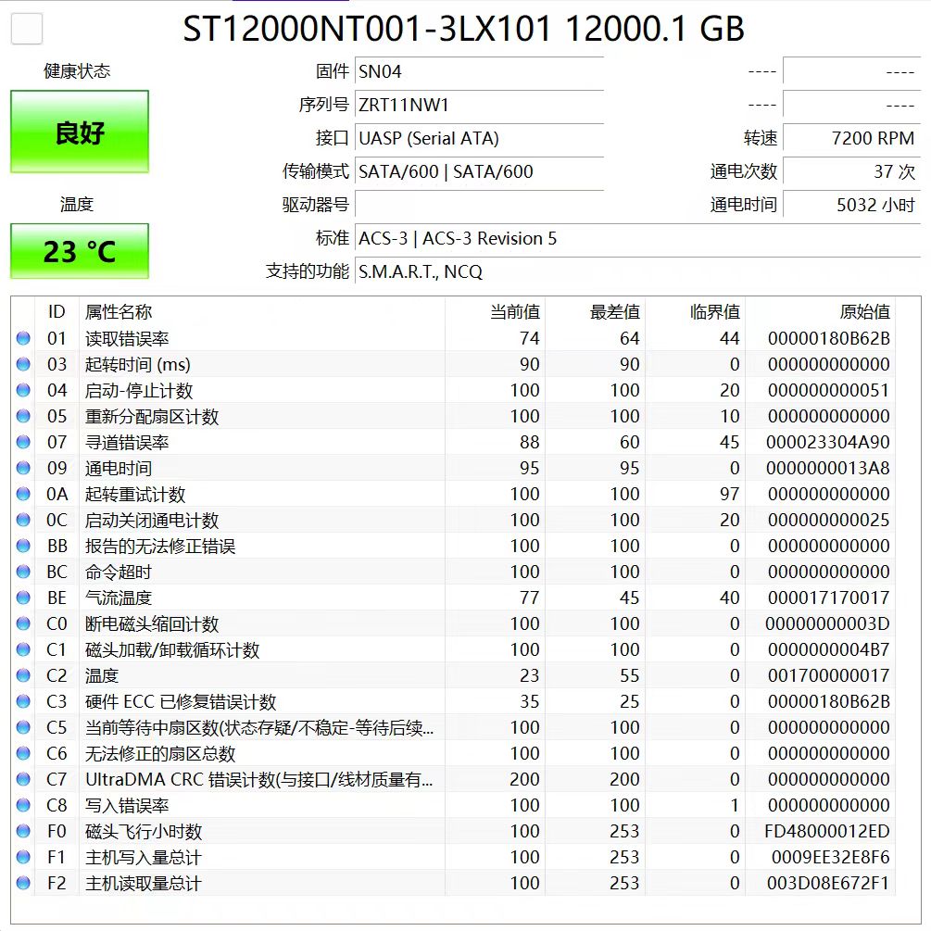Viewport: 931px width, 931px height.
Task: Click the drive title ST12000NT001-3LX101 12000.1 GB
Action: [x=465, y=29]
